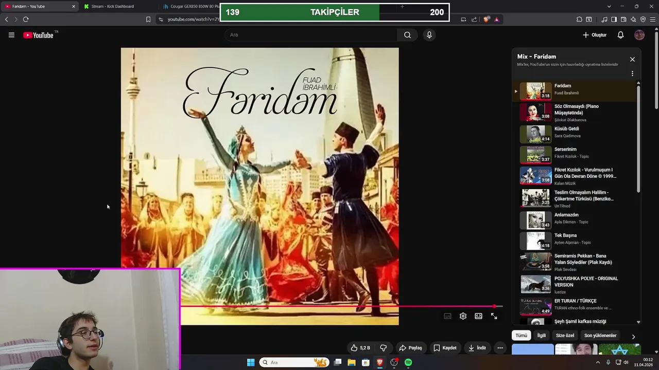Open the player settings gear
Screen dimensions: 659x370
click(463, 316)
